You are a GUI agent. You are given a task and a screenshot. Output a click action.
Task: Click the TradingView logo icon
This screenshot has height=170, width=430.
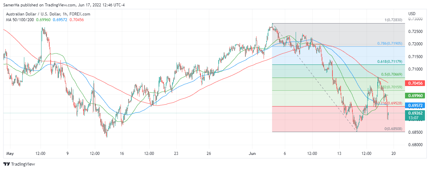coord(7,164)
